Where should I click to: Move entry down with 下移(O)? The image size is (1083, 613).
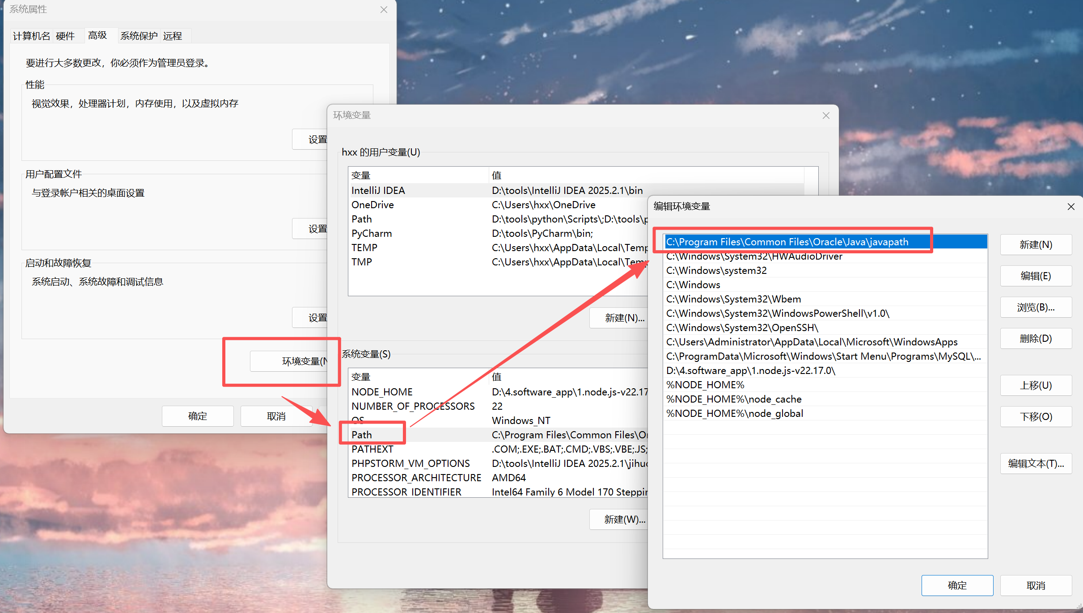point(1035,417)
